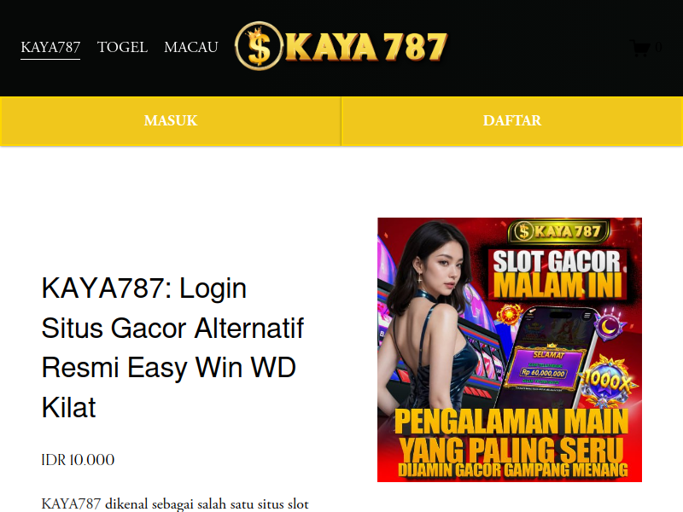Click the MASUK login button

tap(171, 120)
